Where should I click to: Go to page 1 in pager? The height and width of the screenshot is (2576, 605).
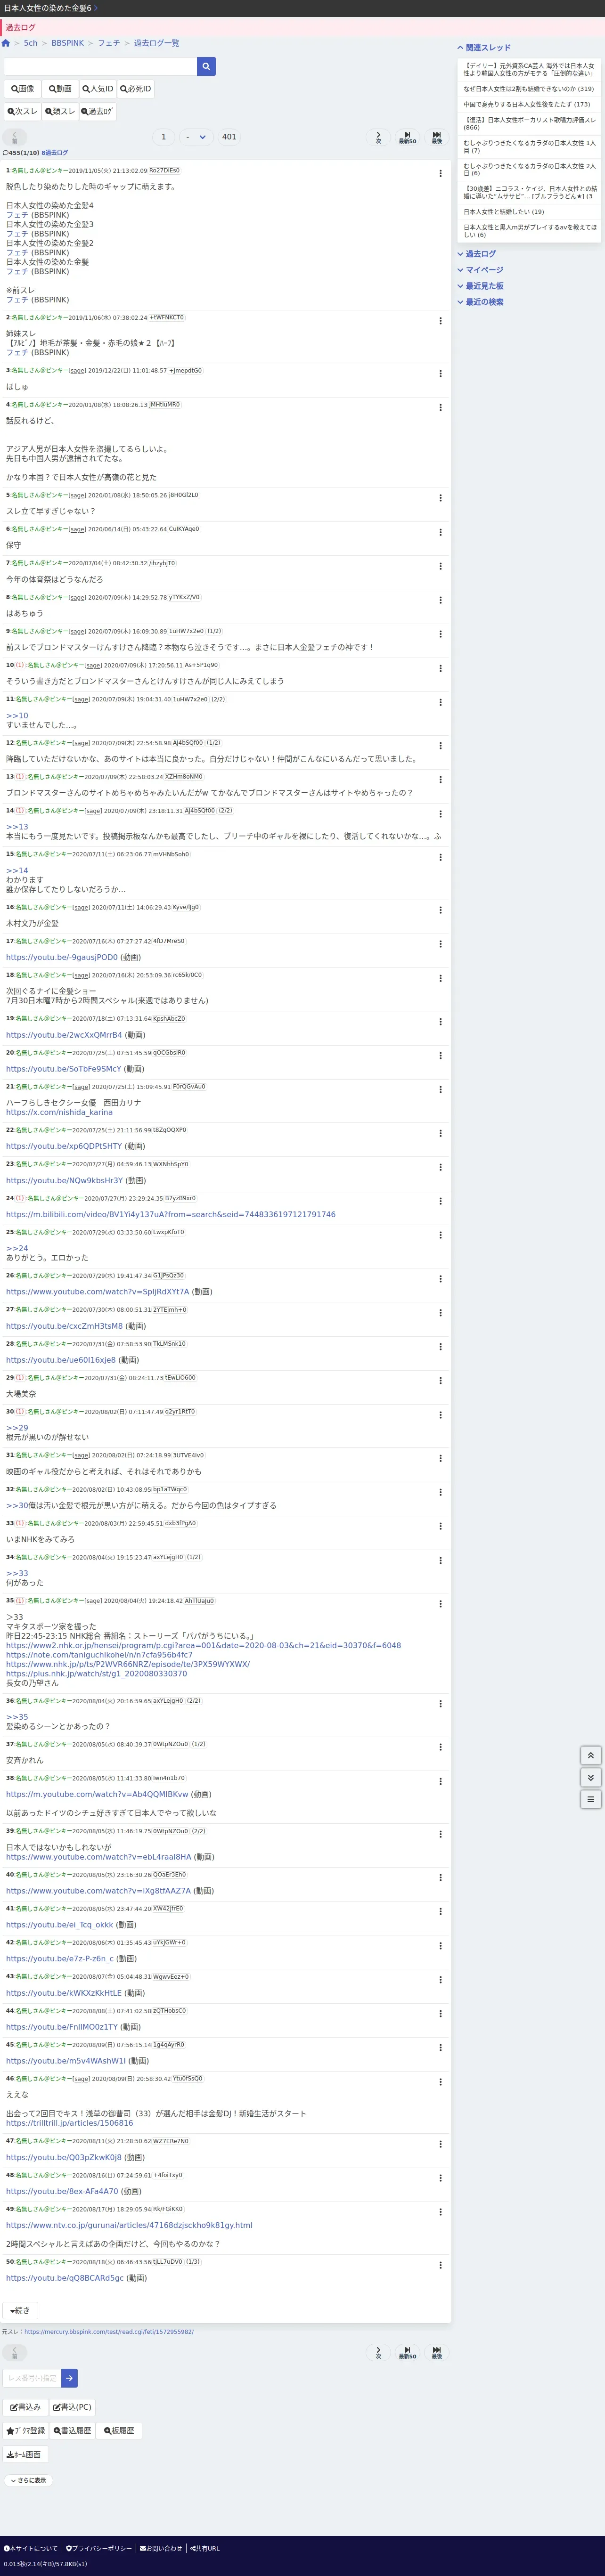[x=163, y=137]
